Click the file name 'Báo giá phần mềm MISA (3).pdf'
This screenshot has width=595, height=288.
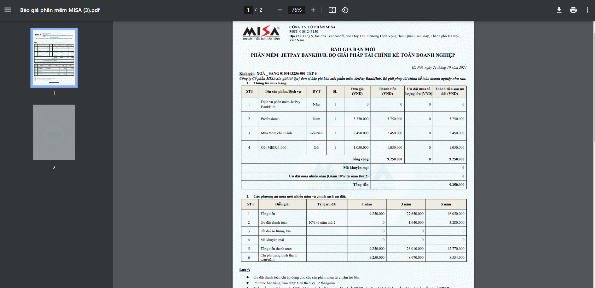pyautogui.click(x=60, y=10)
